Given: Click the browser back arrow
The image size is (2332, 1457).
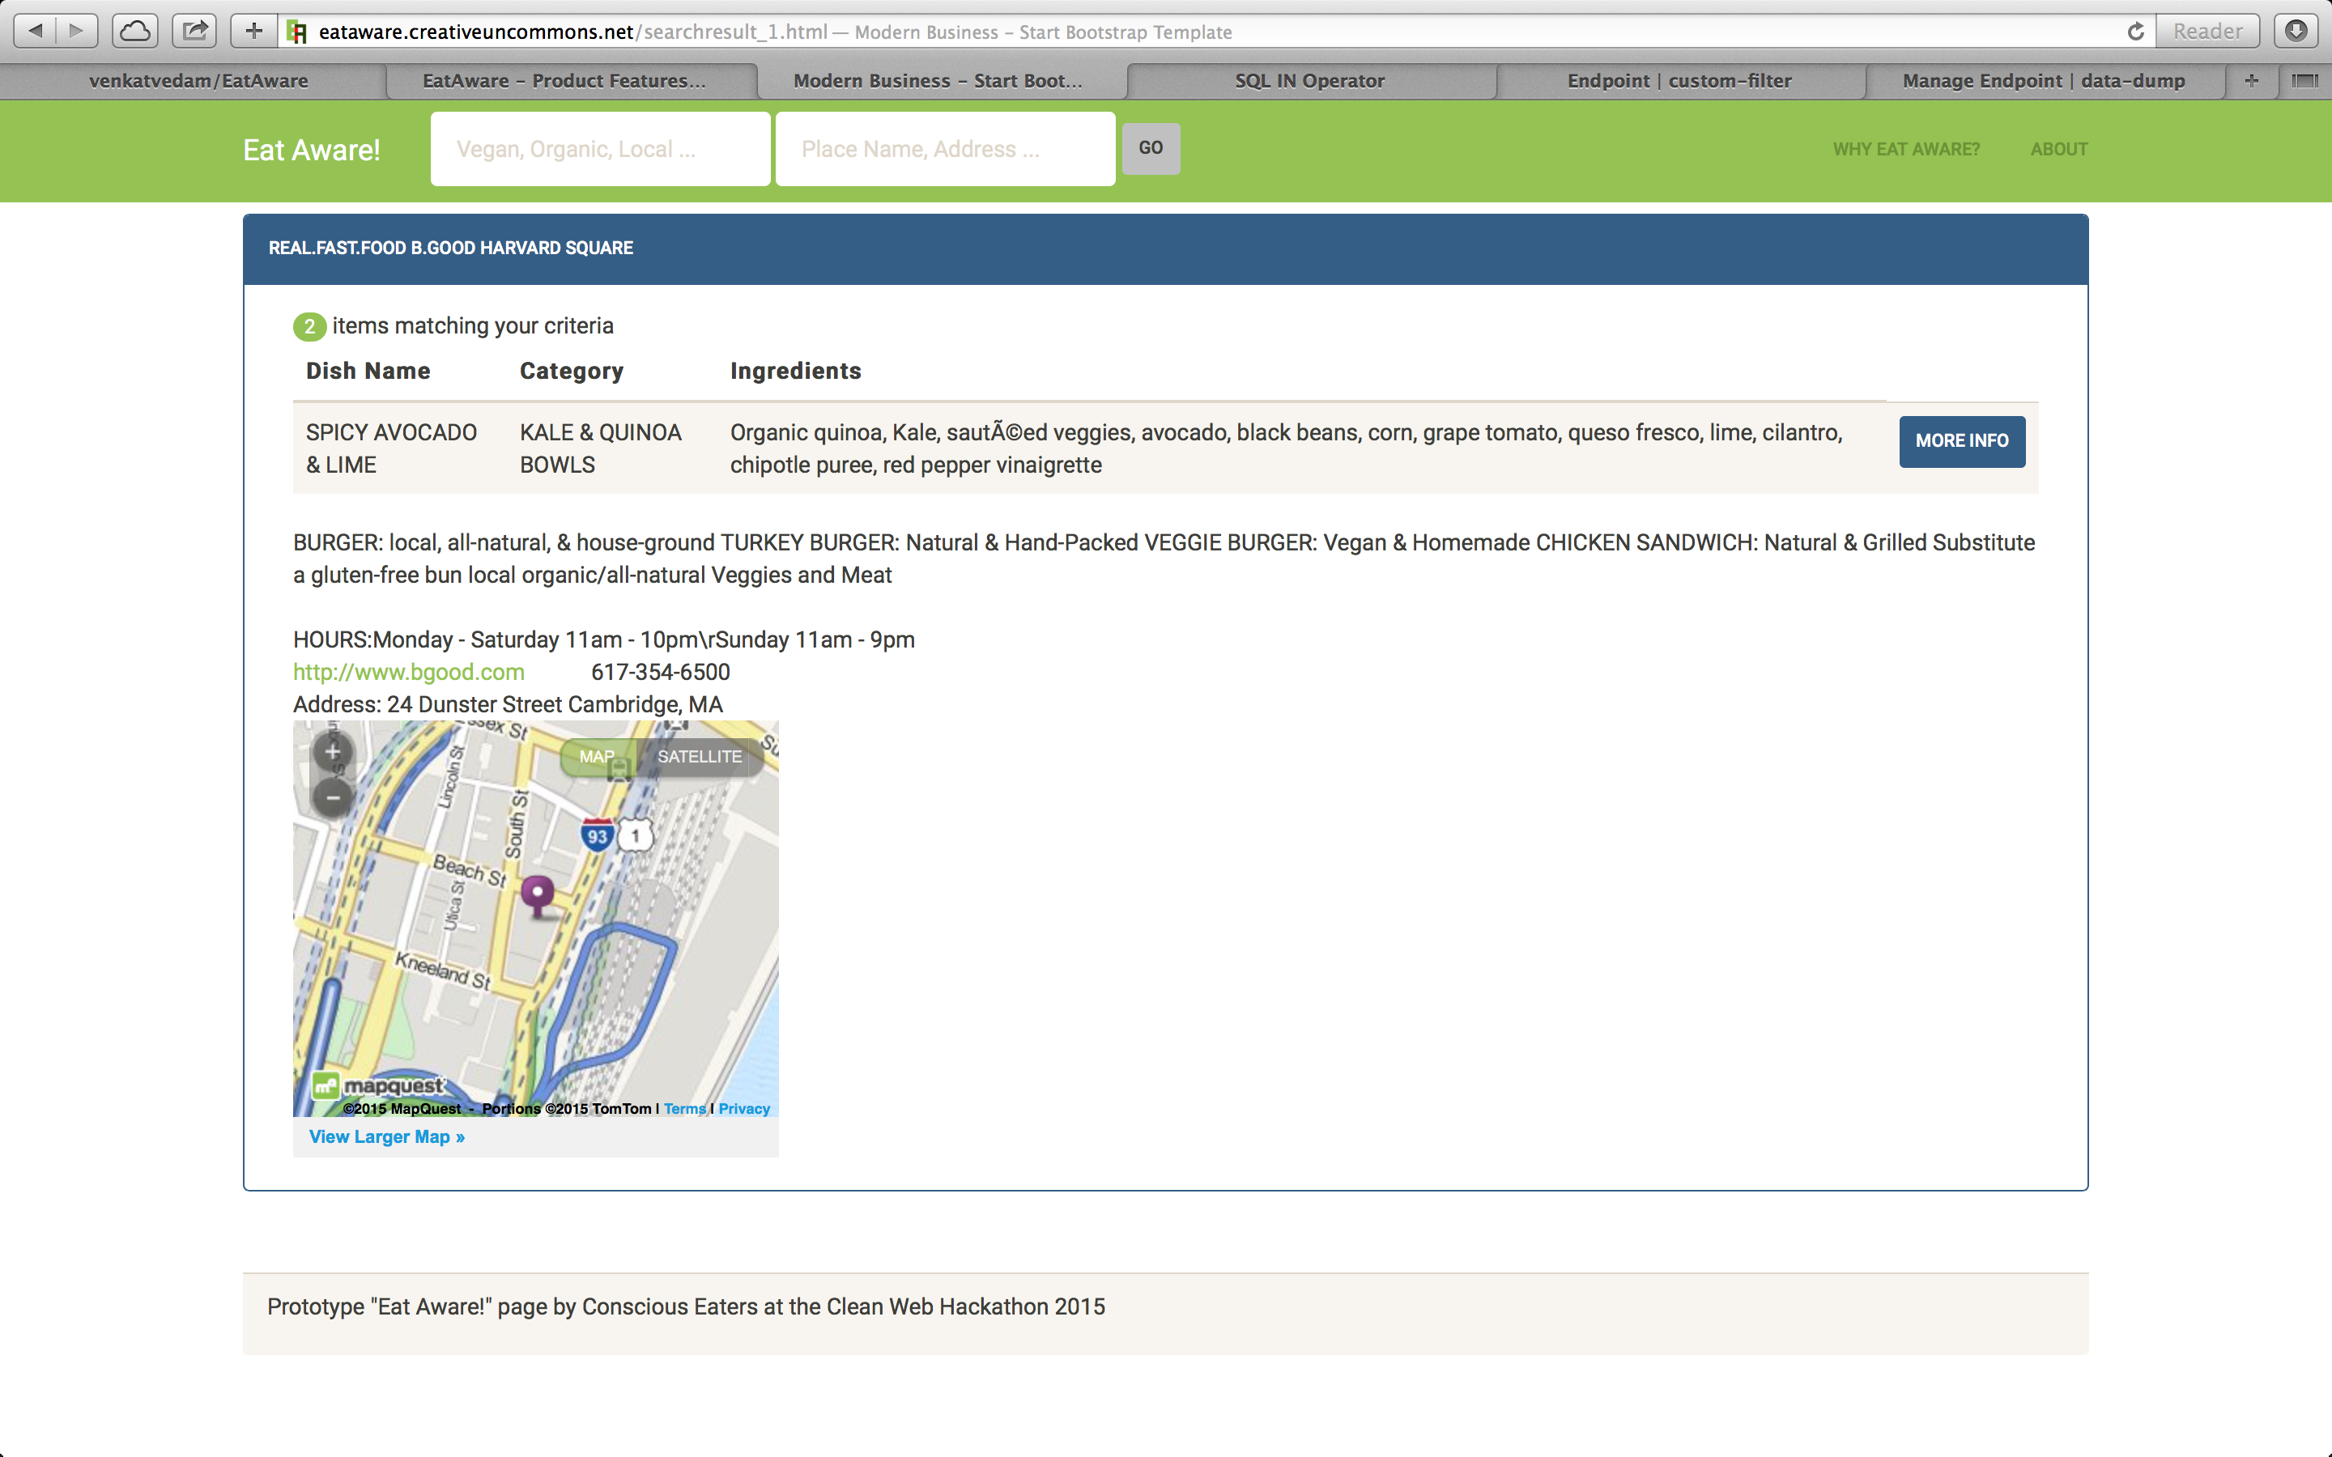Looking at the screenshot, I should (36, 31).
